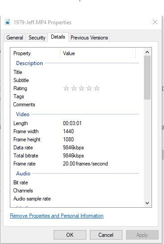
Task: Set rating to one star
Action: 66,88
